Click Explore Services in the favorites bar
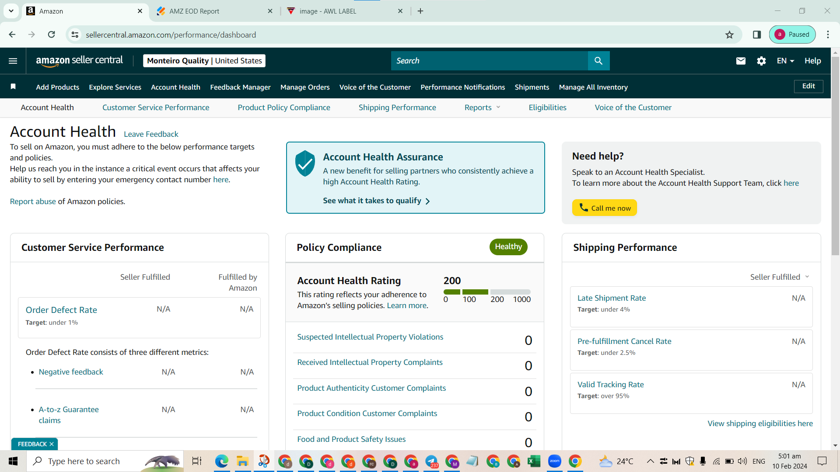Viewport: 840px width, 472px height. 115,87
